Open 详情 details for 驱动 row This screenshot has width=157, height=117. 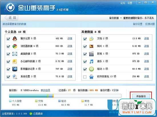coord(146,69)
